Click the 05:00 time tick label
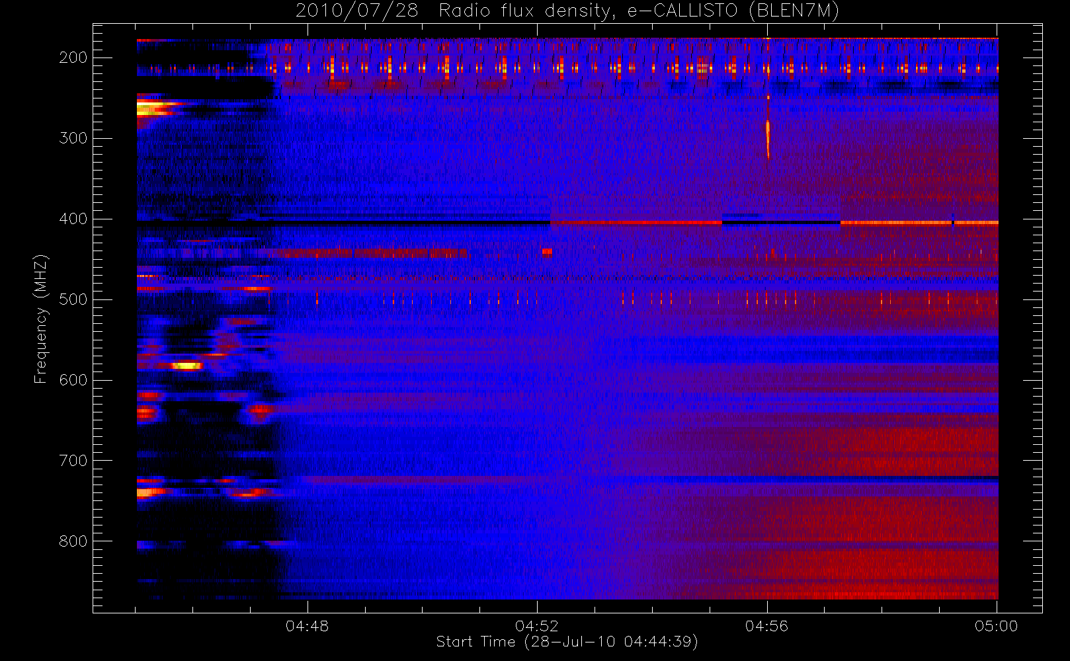Screen dimensions: 1070x661 [997, 626]
